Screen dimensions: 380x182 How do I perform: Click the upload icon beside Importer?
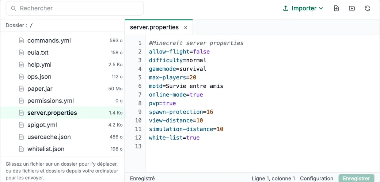(x=286, y=8)
